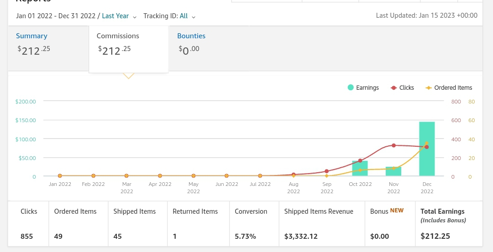The width and height of the screenshot is (493, 252).
Task: Click the Oct 2022 earnings bar
Action: pyautogui.click(x=360, y=168)
